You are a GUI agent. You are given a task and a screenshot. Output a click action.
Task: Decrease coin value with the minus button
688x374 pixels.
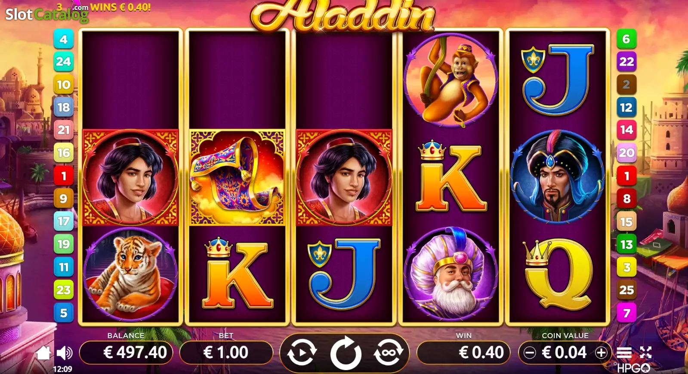(530, 353)
